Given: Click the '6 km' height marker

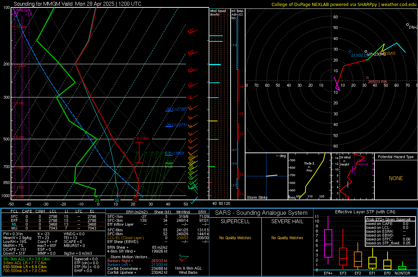Looking at the screenshot, I should pyautogui.click(x=20, y=137).
